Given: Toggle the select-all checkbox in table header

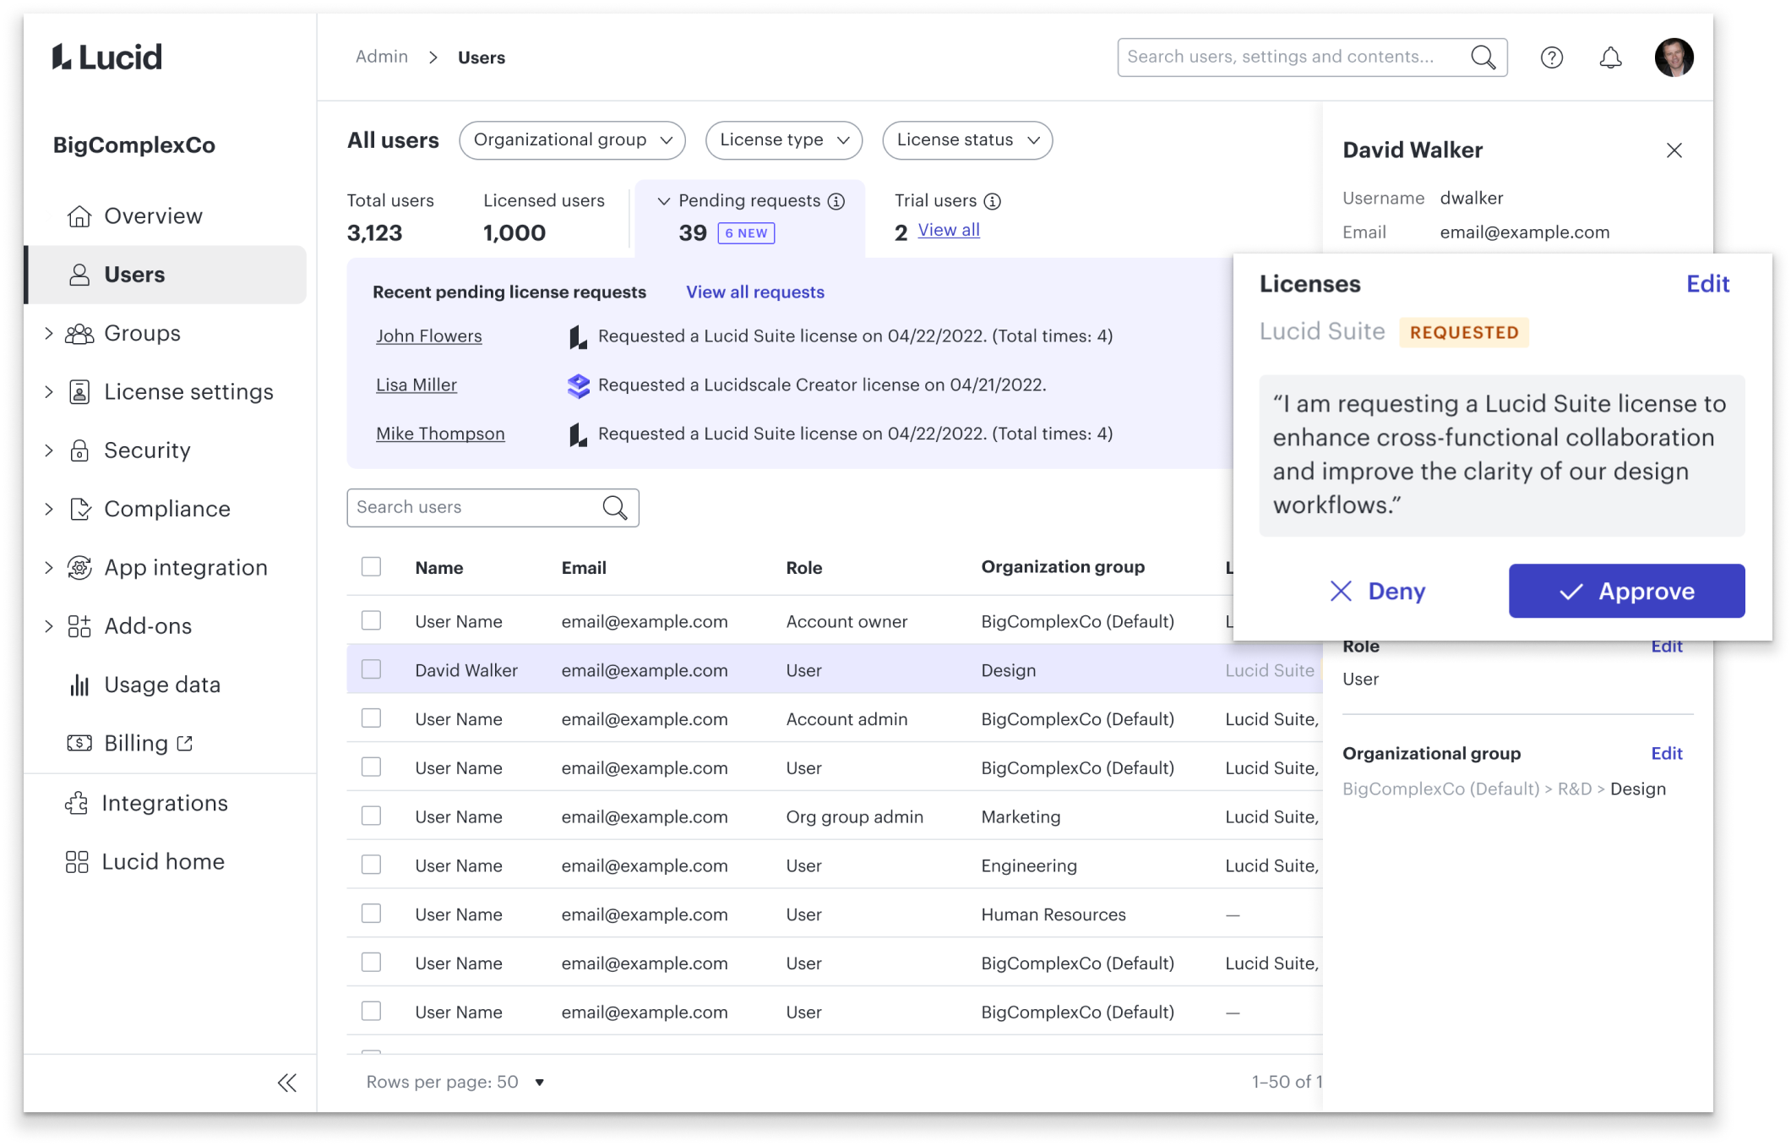Looking at the screenshot, I should pos(371,566).
